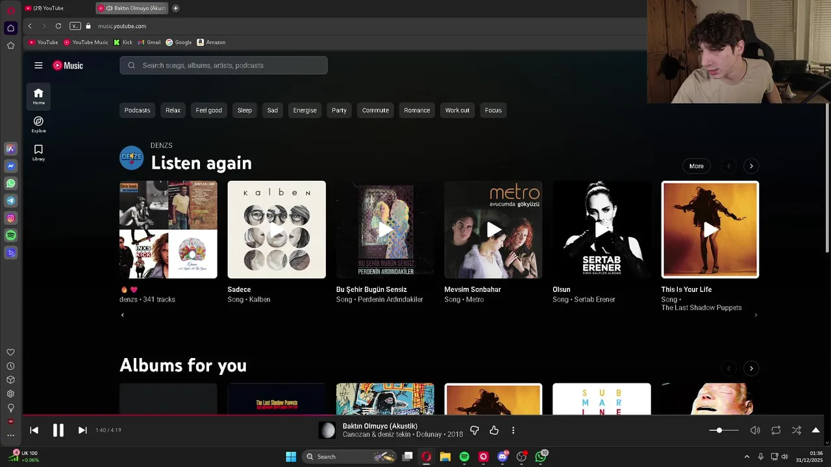Show hidden system tray icons
The width and height of the screenshot is (831, 467).
coord(747,457)
